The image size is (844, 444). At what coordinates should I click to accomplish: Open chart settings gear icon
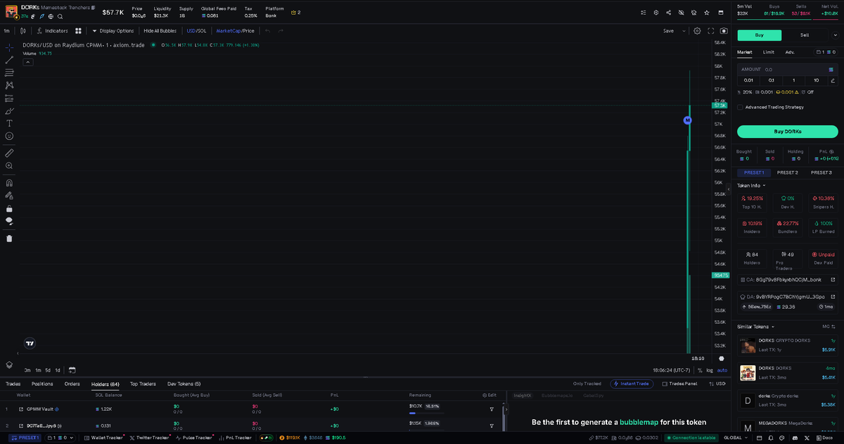click(697, 31)
